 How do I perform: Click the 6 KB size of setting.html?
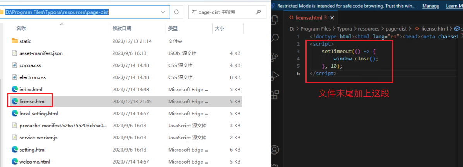235,150
